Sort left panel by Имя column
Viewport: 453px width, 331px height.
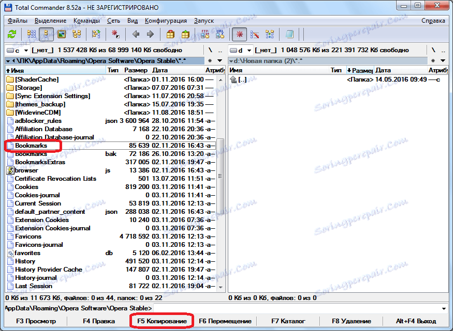(x=55, y=70)
